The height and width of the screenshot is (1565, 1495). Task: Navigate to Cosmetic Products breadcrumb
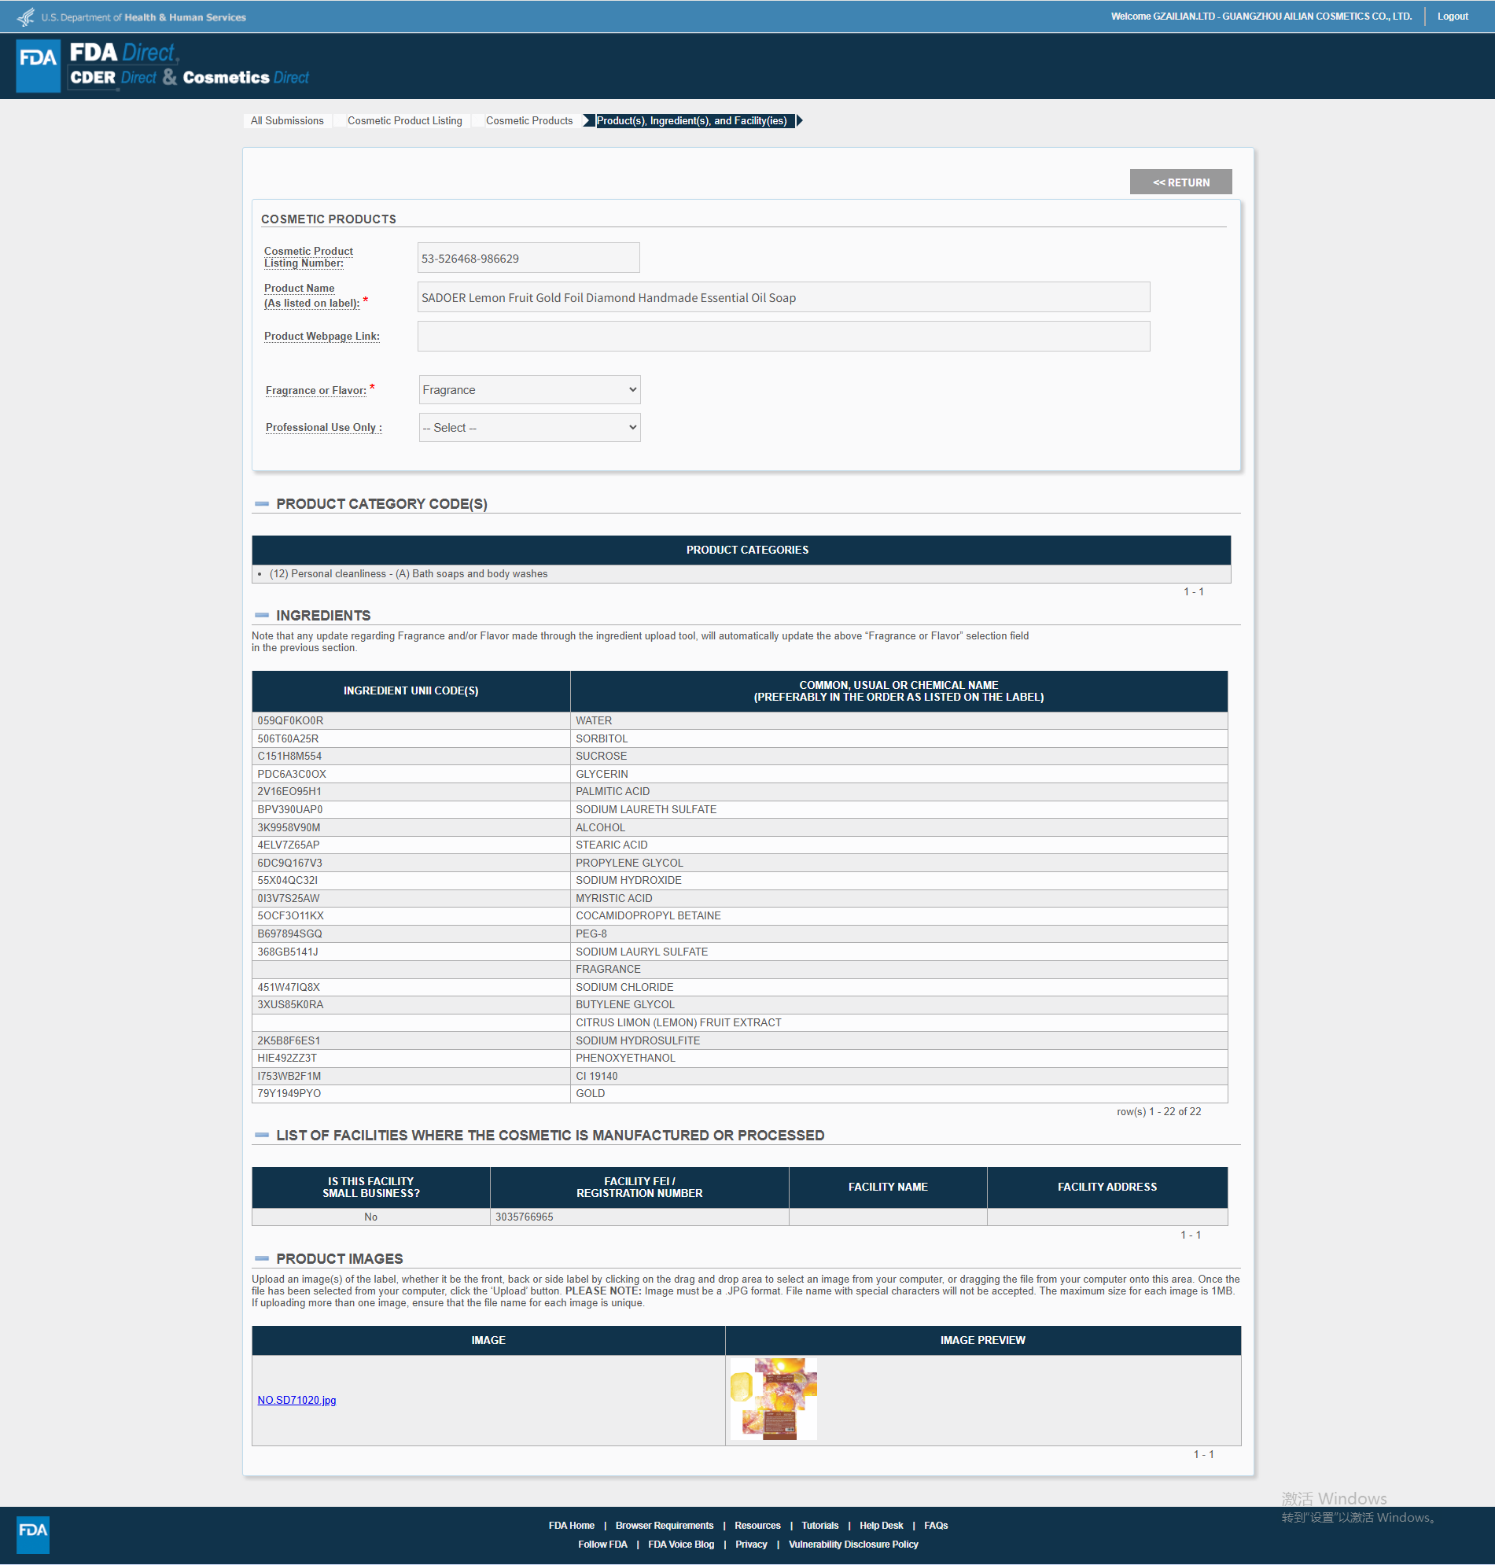point(529,120)
